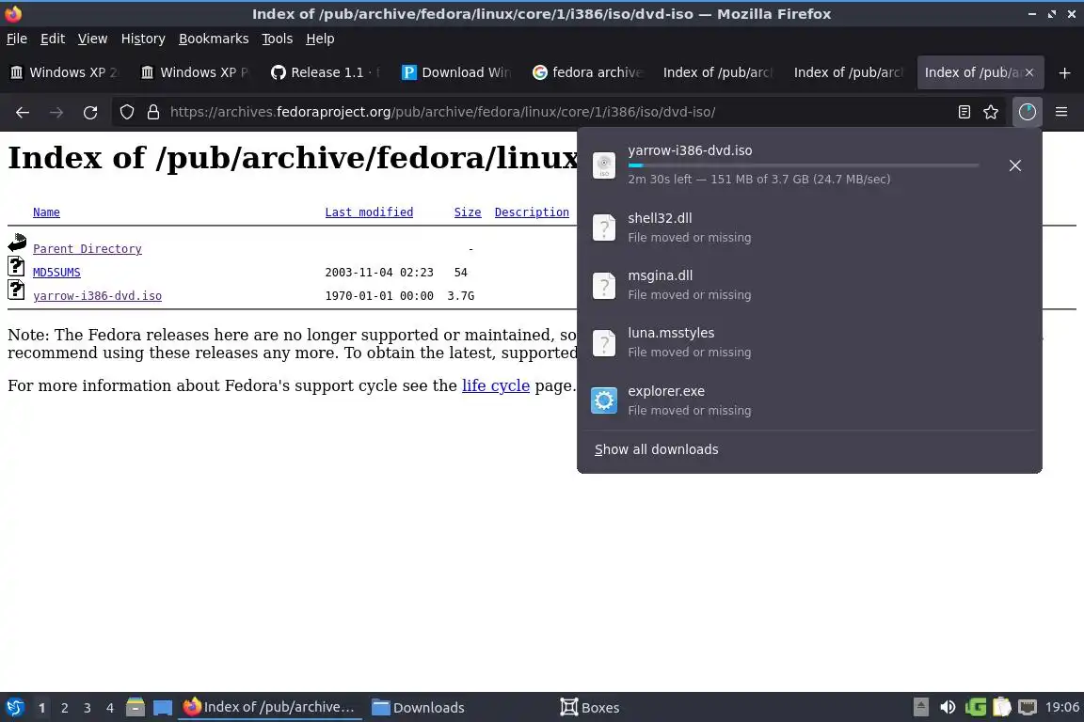Download the yarrow-i386-dvd.iso page link
Image resolution: width=1084 pixels, height=722 pixels.
point(98,296)
